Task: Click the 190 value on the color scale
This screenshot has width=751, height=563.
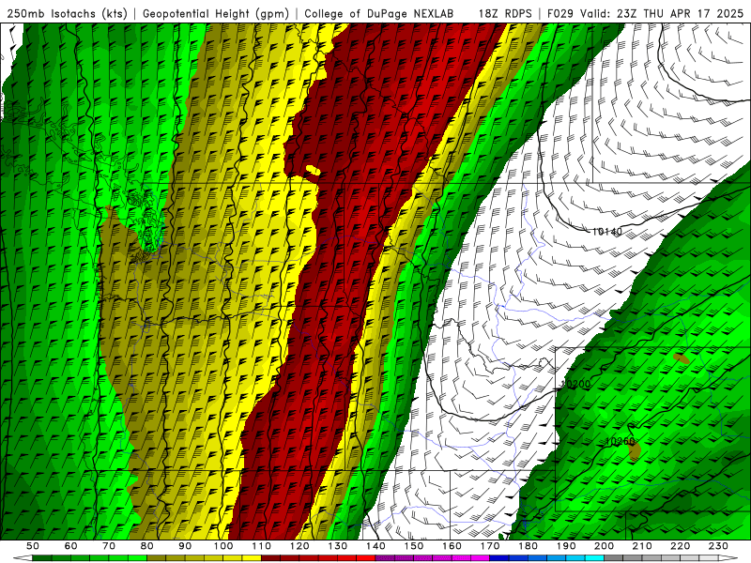Action: 566,546
